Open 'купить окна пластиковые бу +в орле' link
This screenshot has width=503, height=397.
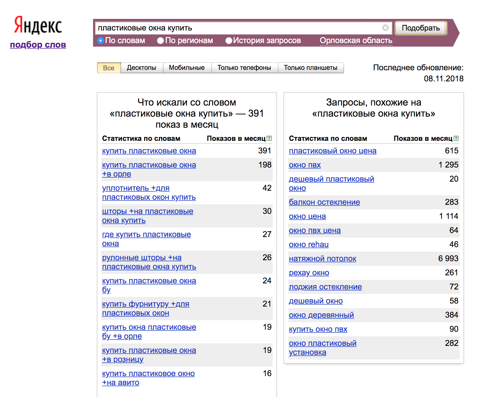click(149, 332)
